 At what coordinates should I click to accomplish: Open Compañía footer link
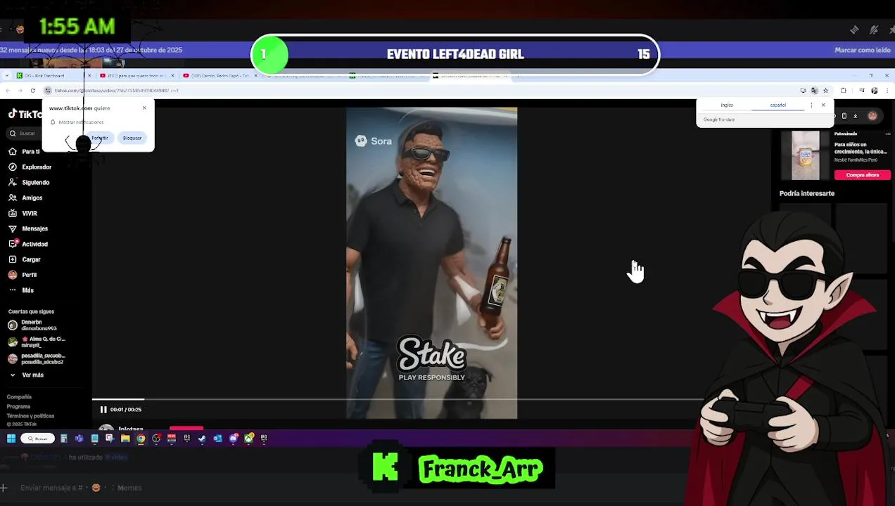(19, 397)
